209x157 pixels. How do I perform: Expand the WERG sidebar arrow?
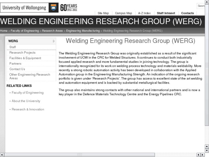tap(54, 41)
